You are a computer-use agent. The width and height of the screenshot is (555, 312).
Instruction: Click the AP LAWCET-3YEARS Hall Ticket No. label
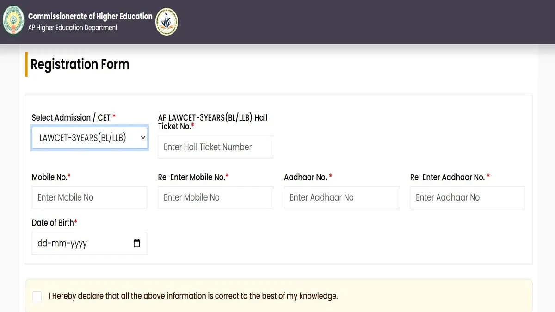(x=213, y=122)
